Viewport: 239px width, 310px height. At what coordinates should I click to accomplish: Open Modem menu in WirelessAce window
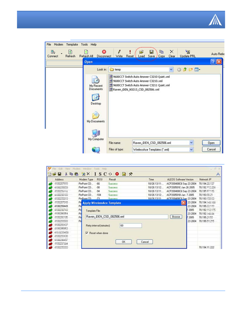[x=59, y=44]
